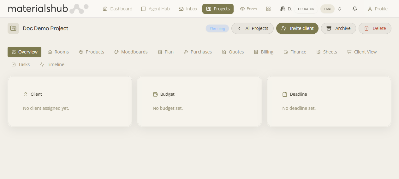Click the Free plan badge
Screen dimensions: 399x179
327,9
